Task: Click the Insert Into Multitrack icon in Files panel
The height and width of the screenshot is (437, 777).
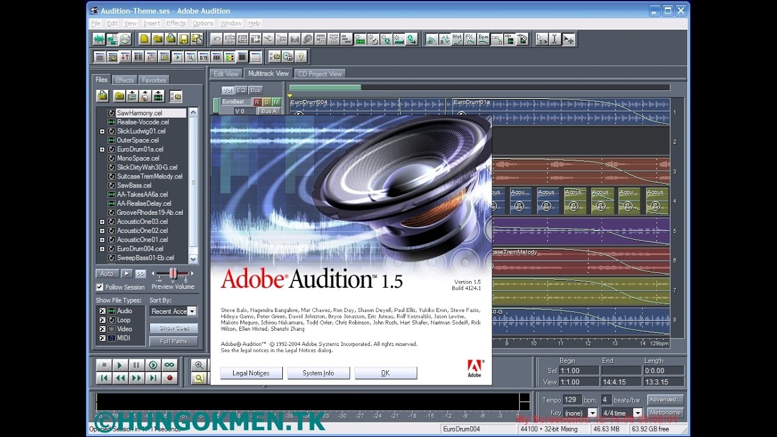Action: point(132,96)
